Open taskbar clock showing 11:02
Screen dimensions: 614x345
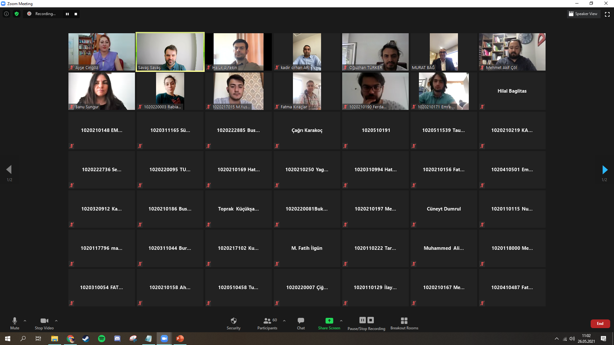pos(586,339)
